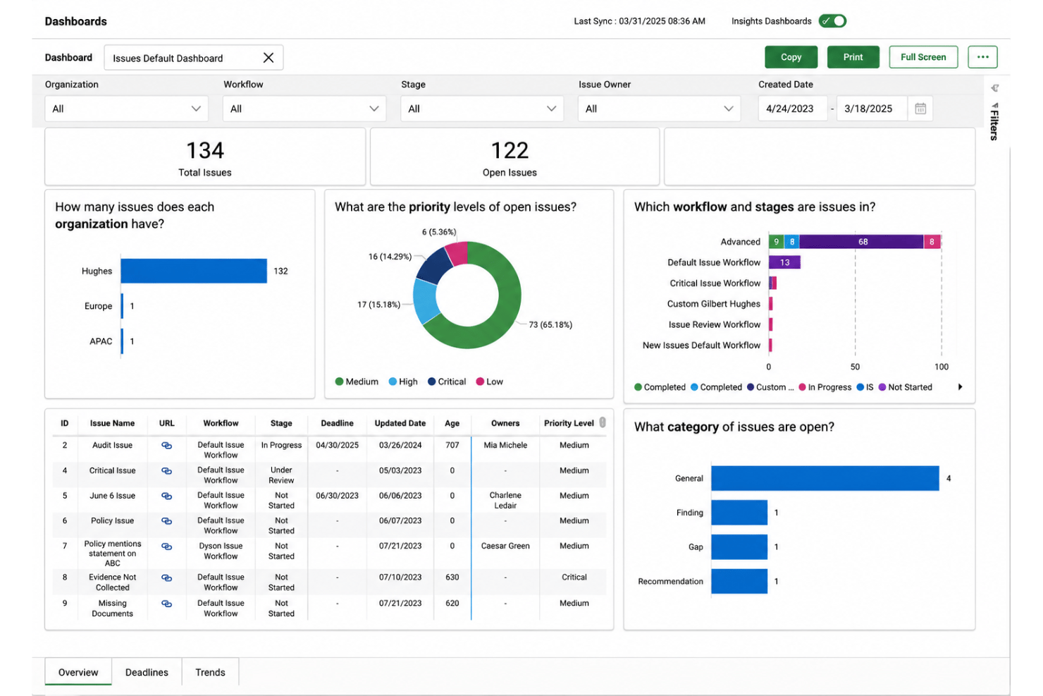
Task: Open the calendar picker for Created Date
Action: [920, 109]
